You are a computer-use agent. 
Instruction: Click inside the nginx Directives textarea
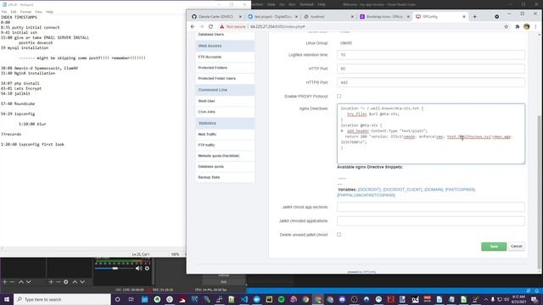(431, 134)
